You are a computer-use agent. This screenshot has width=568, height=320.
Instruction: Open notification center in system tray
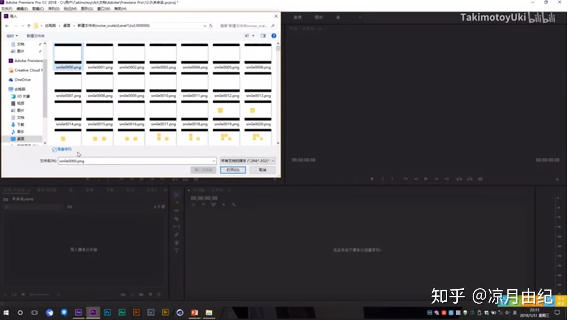pyautogui.click(x=557, y=313)
